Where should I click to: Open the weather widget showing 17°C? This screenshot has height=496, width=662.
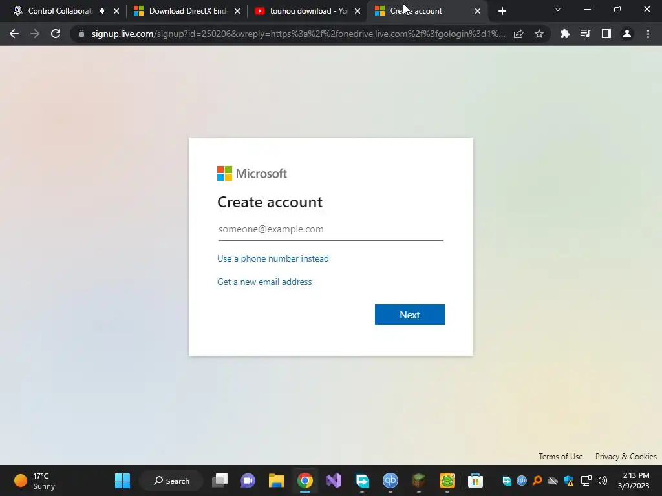pyautogui.click(x=35, y=480)
